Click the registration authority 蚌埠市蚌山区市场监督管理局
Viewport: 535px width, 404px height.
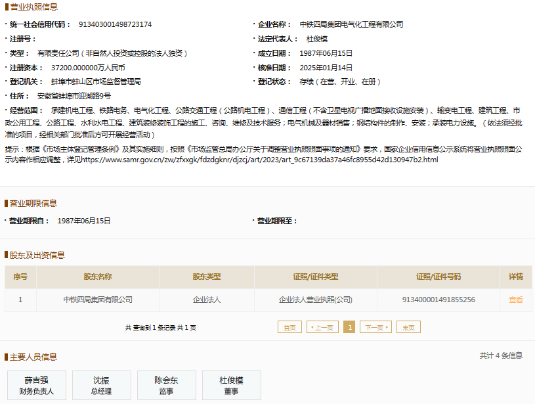click(96, 81)
